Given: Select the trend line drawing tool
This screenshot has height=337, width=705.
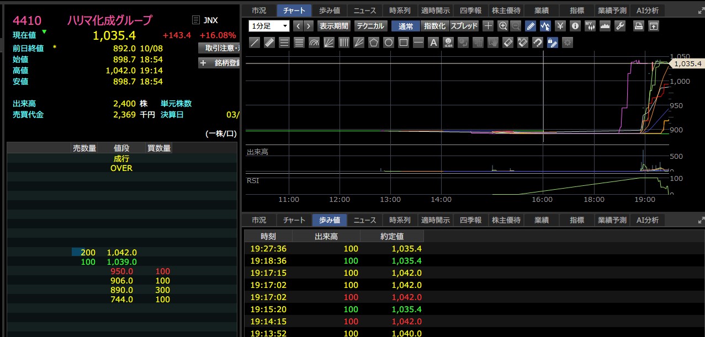Looking at the screenshot, I should point(255,42).
